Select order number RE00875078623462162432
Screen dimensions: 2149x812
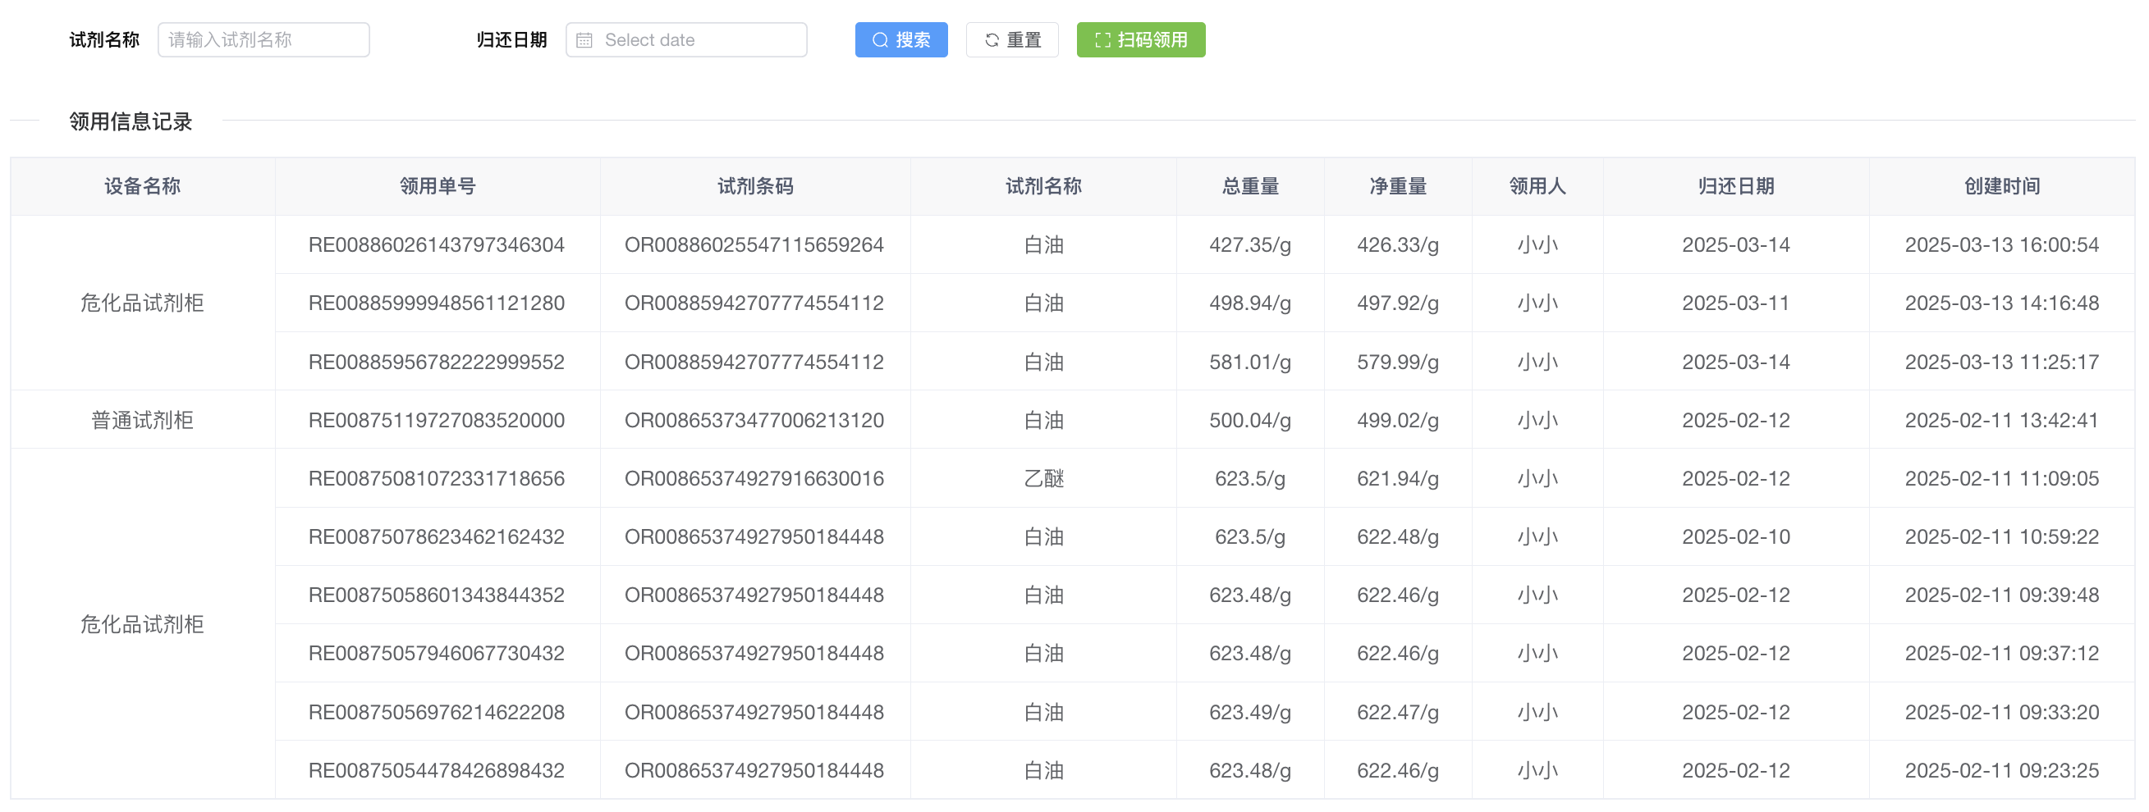tap(437, 537)
